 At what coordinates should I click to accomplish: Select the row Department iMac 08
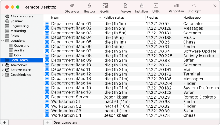coord(132,56)
